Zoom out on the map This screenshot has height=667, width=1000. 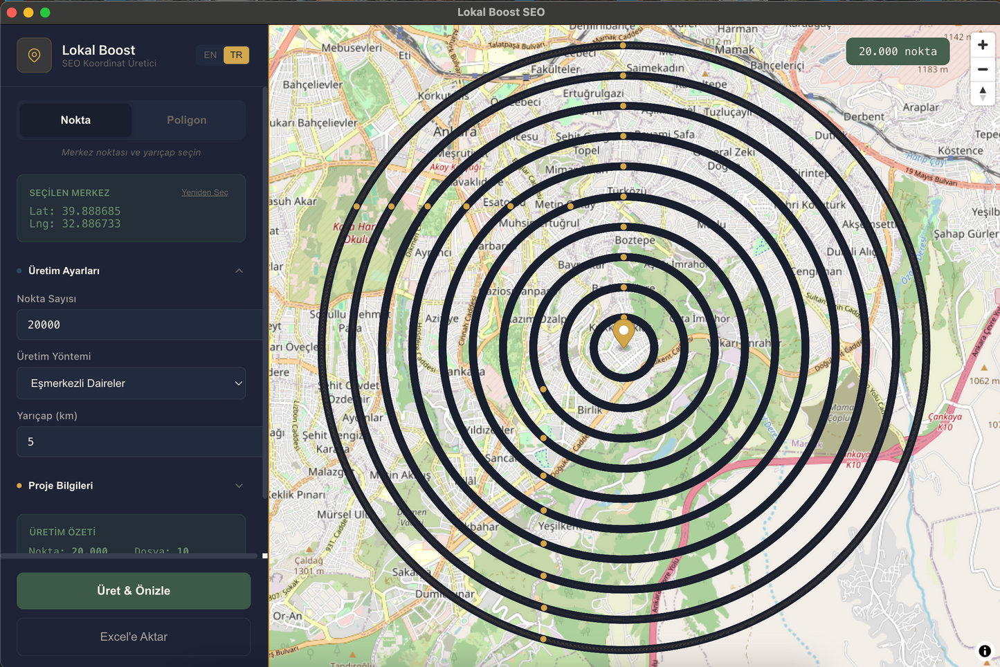coord(983,69)
